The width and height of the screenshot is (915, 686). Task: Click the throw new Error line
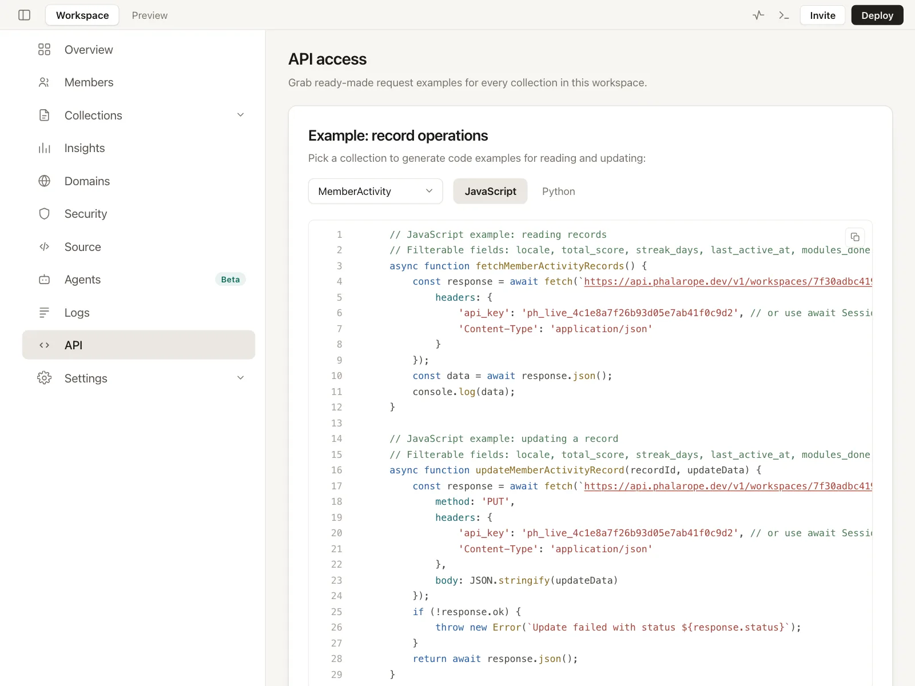pyautogui.click(x=618, y=627)
